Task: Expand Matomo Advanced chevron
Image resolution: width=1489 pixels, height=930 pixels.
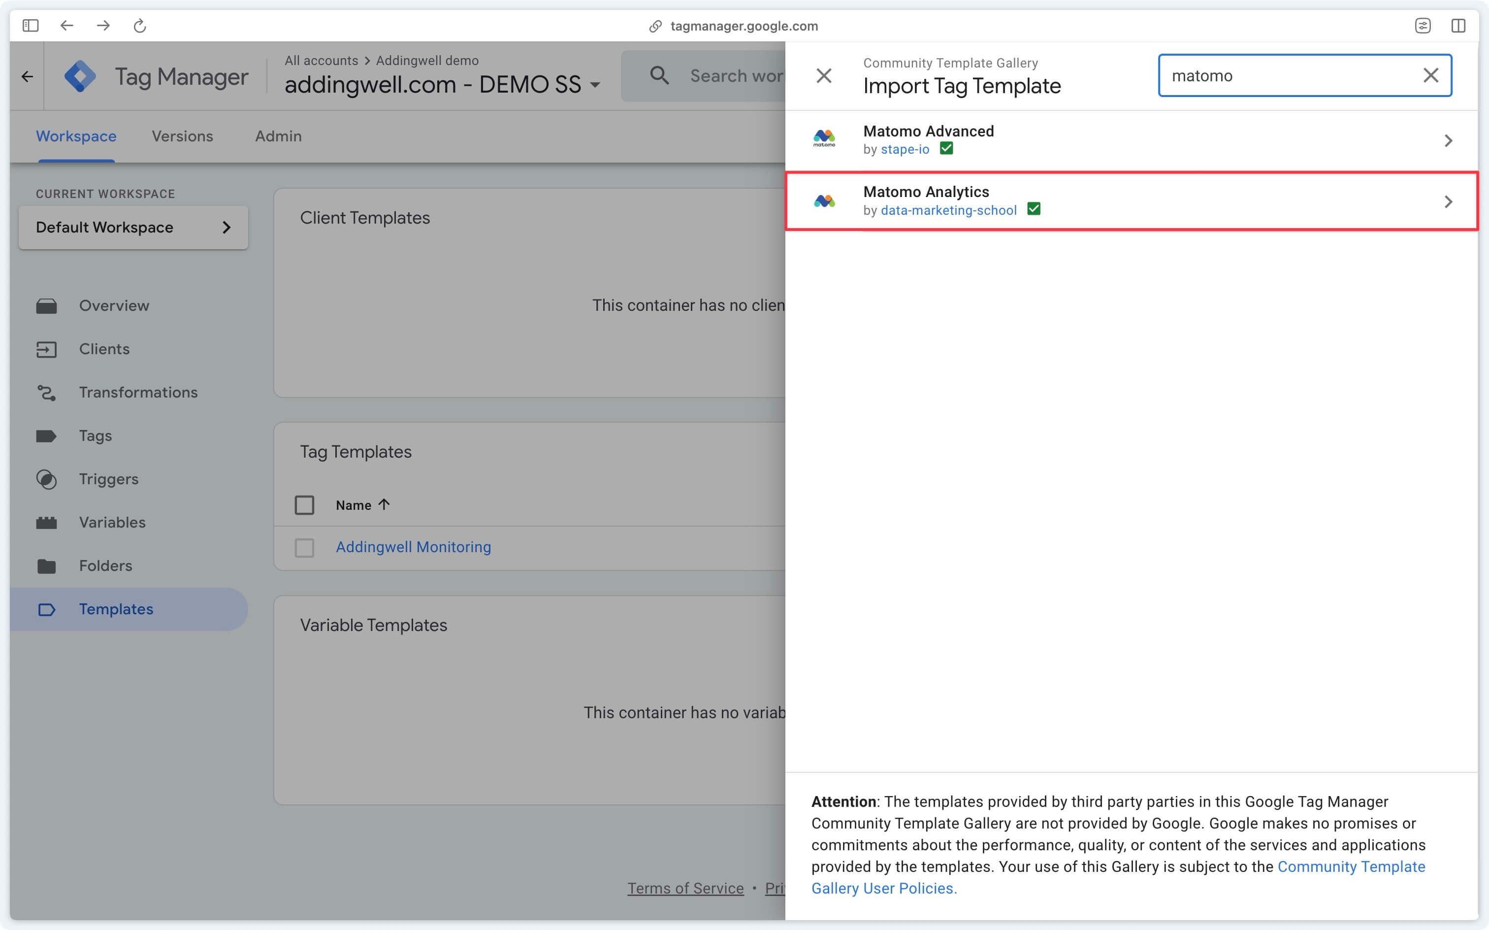Action: tap(1449, 141)
